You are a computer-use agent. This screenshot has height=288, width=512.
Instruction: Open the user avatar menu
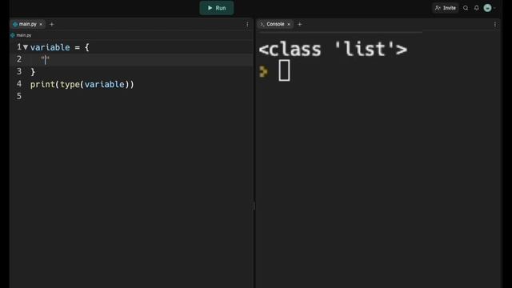point(487,8)
